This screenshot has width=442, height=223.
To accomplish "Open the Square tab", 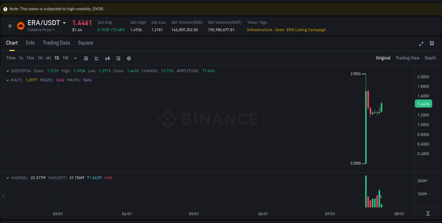I will coord(85,43).
